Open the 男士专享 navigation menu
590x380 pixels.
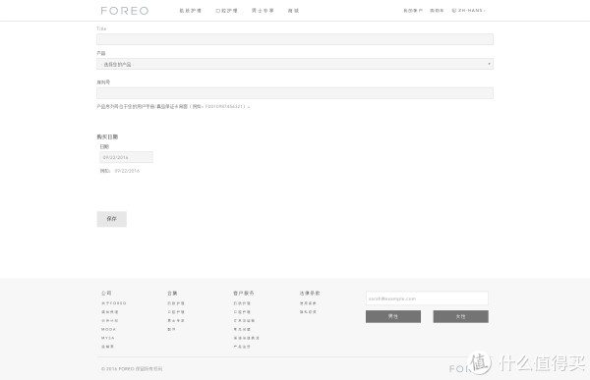(263, 11)
